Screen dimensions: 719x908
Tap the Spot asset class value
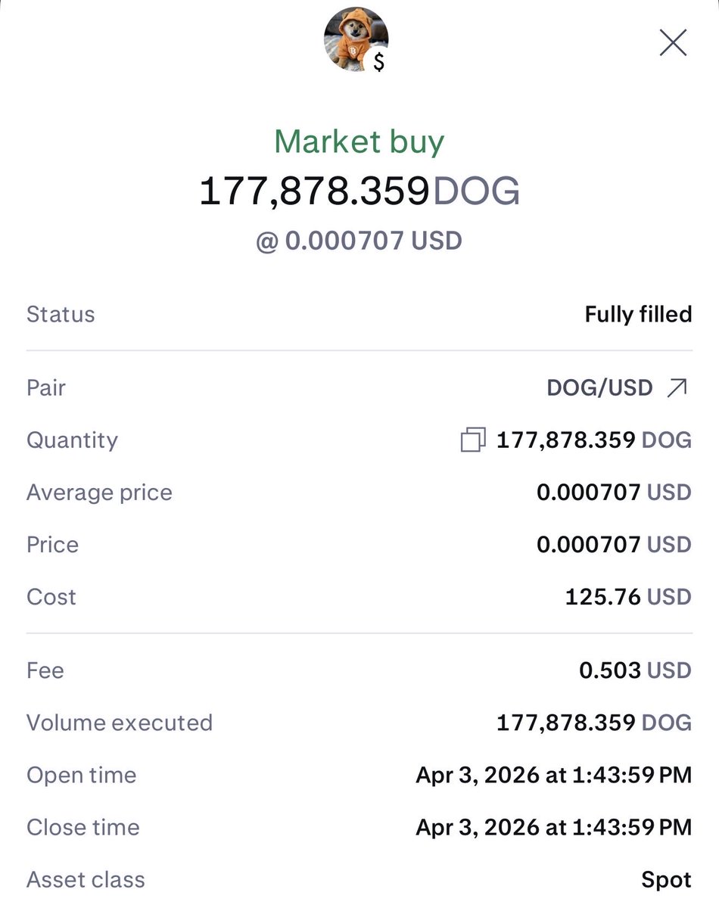666,880
